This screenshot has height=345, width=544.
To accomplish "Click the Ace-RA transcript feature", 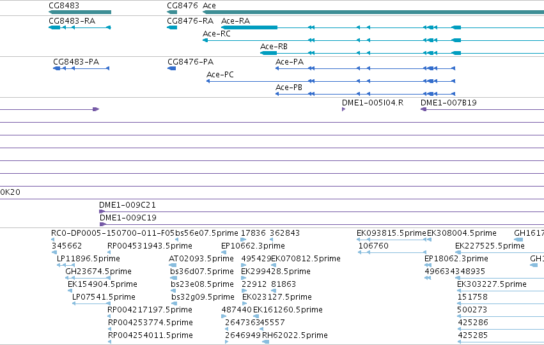I will [x=382, y=27].
